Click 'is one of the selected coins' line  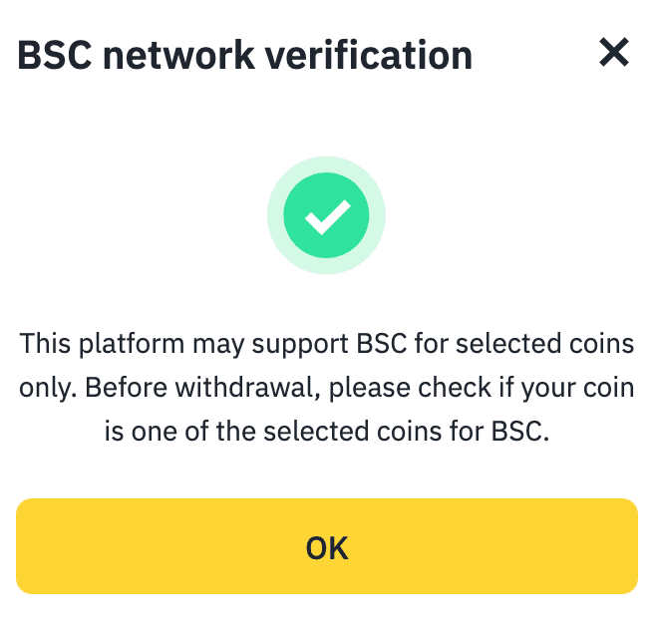tap(326, 430)
